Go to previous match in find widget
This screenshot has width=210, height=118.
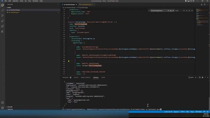click(x=184, y=10)
